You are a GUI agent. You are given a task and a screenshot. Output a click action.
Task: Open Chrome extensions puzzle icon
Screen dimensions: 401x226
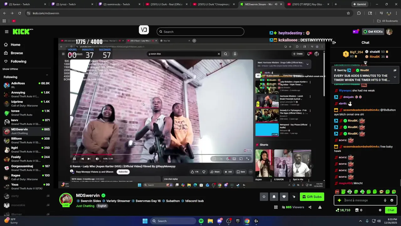click(359, 13)
